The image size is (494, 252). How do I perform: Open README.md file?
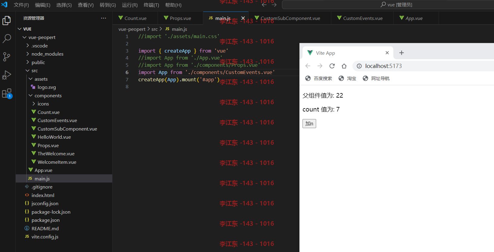click(64, 228)
